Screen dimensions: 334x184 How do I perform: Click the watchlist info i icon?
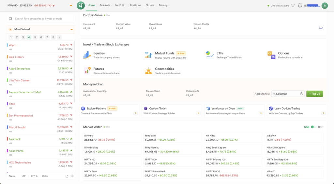pyautogui.click(x=59, y=37)
